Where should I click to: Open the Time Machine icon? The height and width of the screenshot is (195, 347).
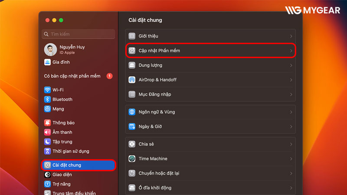(132, 159)
